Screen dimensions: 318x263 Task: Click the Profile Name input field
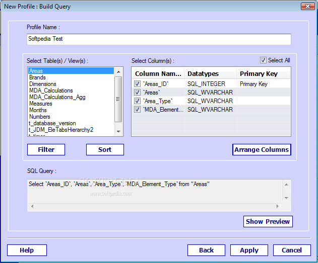tap(159, 39)
